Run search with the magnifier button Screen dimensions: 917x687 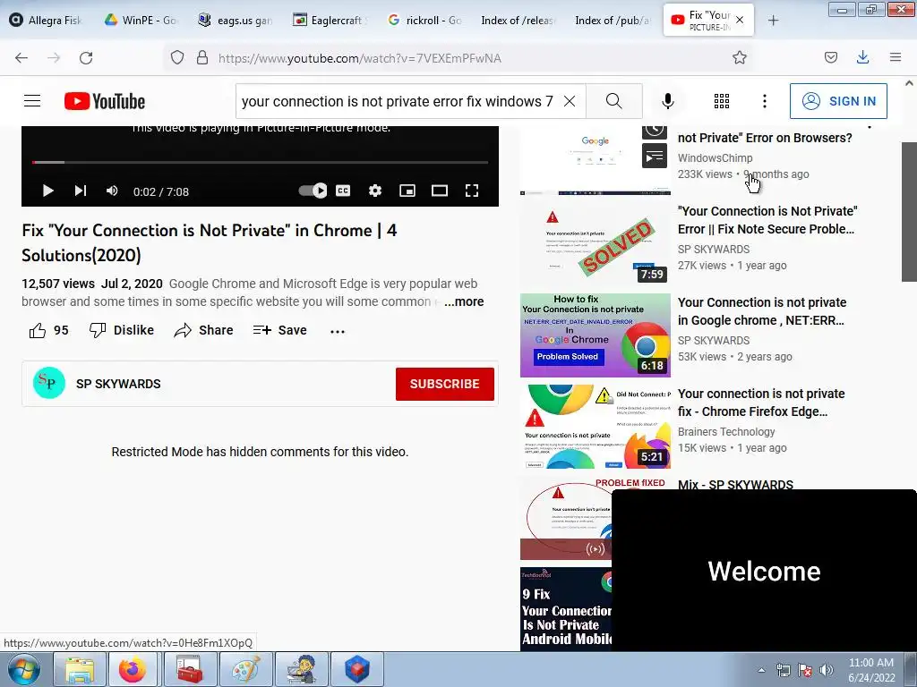pos(614,101)
